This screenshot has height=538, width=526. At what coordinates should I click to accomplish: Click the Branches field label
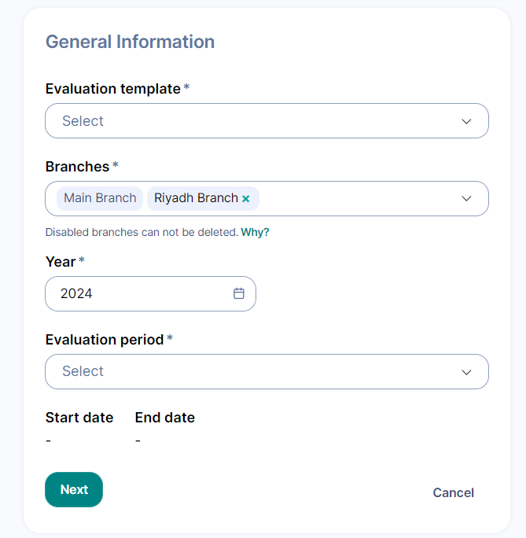pyautogui.click(x=77, y=167)
